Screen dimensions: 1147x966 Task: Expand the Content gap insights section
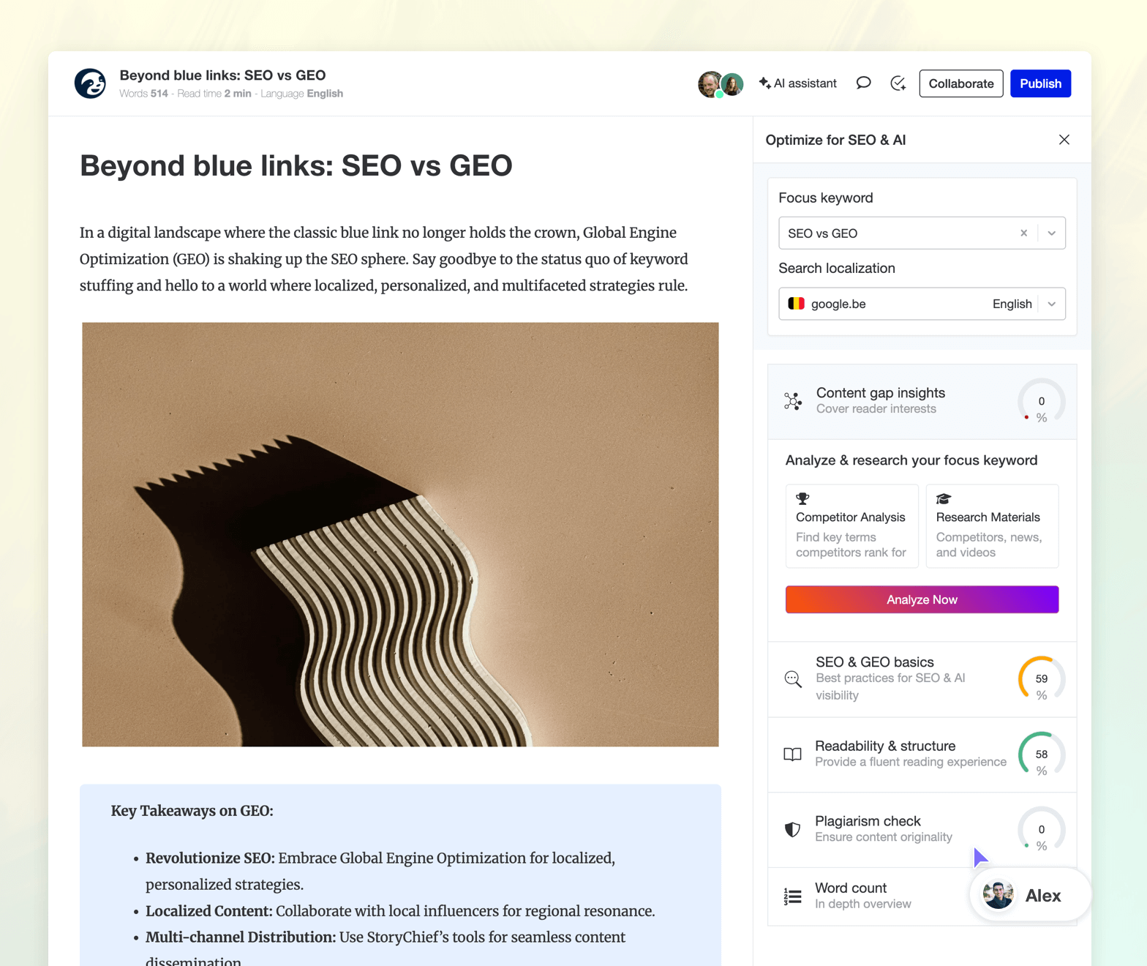922,402
